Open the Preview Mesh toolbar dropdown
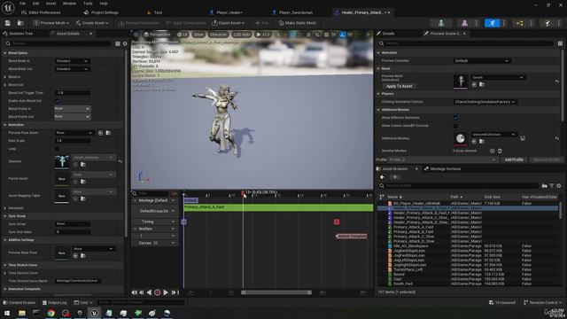 (51, 23)
